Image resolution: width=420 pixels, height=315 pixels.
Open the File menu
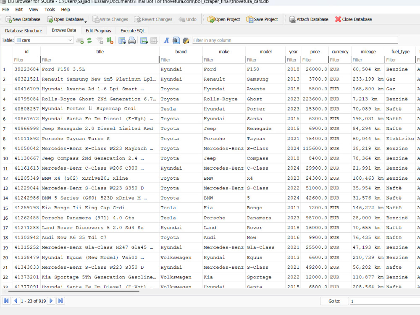coord(5,9)
